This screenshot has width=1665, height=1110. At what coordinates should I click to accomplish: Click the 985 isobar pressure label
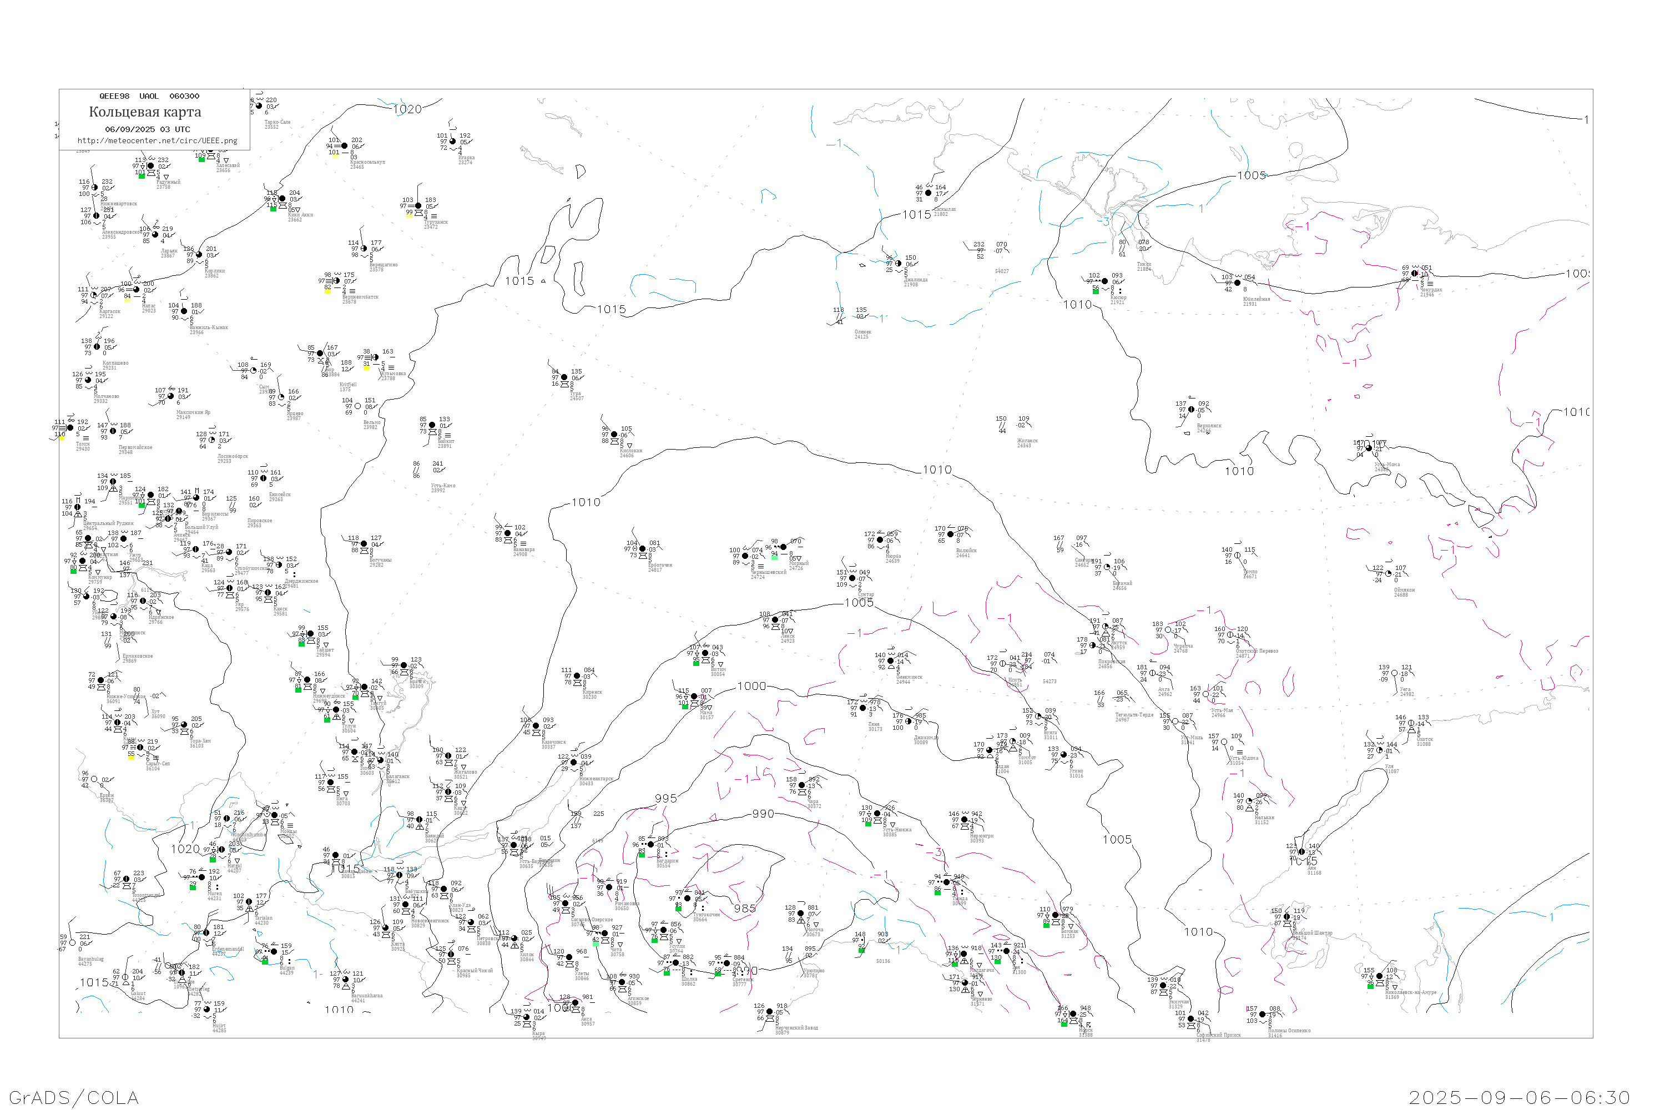[744, 909]
